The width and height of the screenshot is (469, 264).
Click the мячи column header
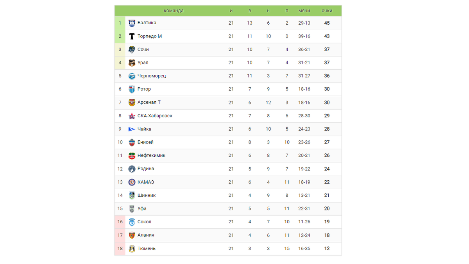(x=304, y=11)
